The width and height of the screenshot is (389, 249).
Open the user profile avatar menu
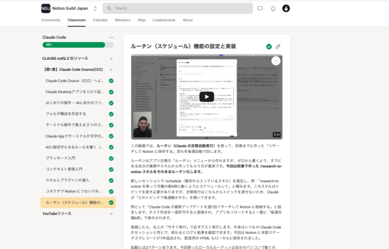pyautogui.click(x=286, y=9)
